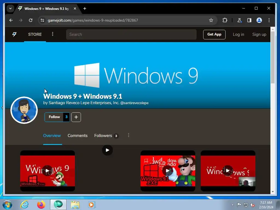Click the Game Jolt lightning logo

[x=14, y=34]
